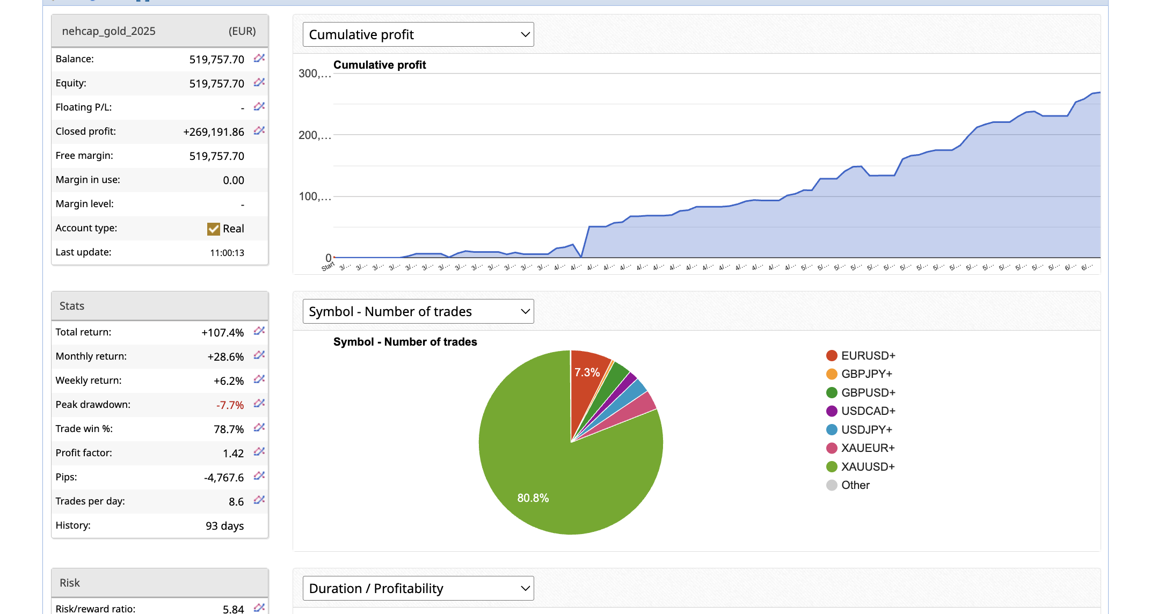Open the Cumulative profit dropdown
1165x614 pixels.
418,34
